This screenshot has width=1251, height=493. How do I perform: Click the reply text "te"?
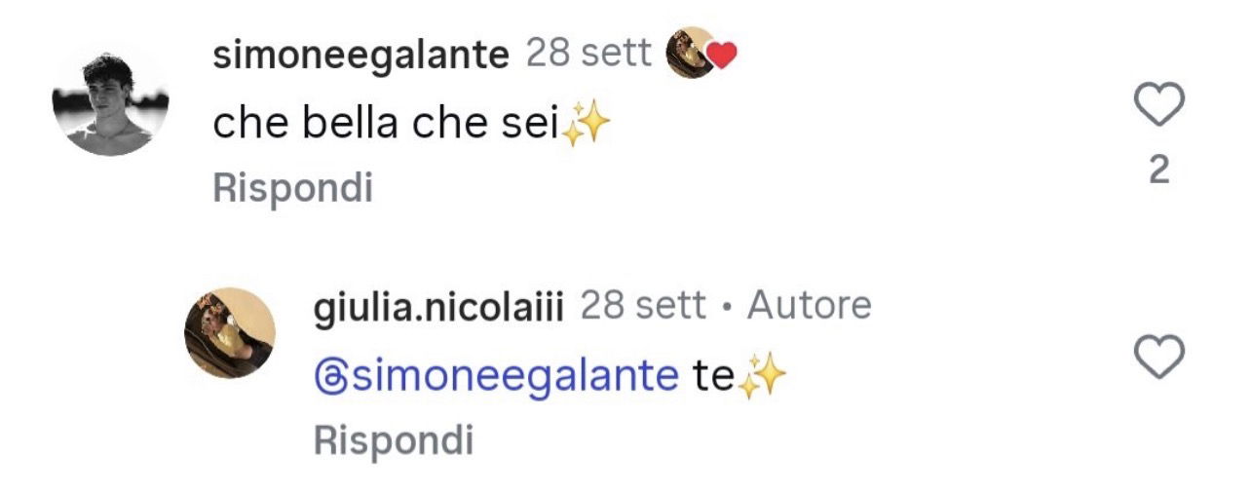click(712, 376)
